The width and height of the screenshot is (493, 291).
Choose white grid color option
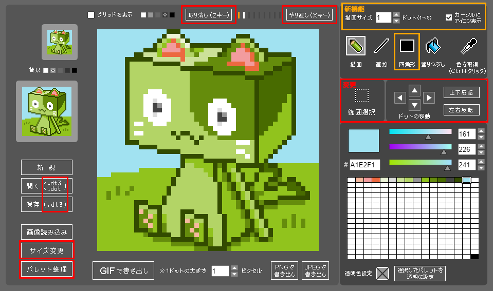[x=143, y=15]
